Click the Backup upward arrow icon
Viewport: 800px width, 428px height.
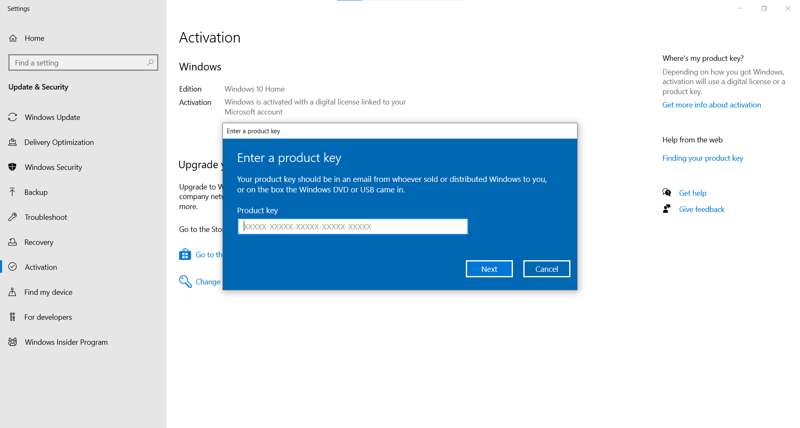pos(12,192)
